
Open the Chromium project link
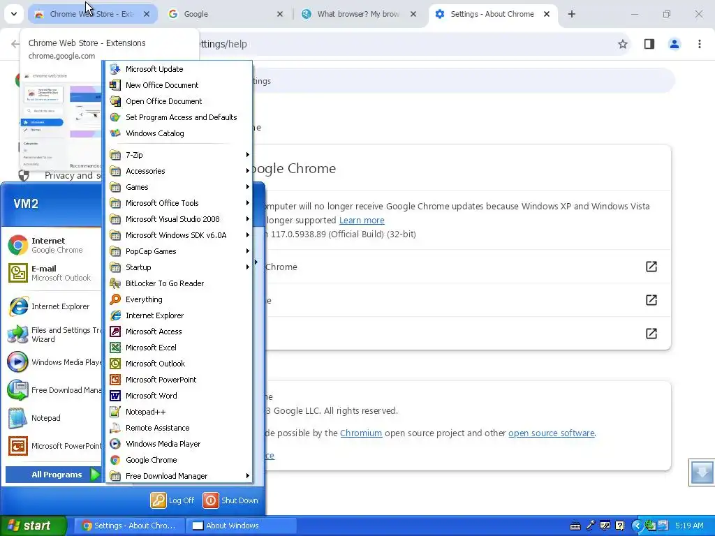click(x=361, y=433)
